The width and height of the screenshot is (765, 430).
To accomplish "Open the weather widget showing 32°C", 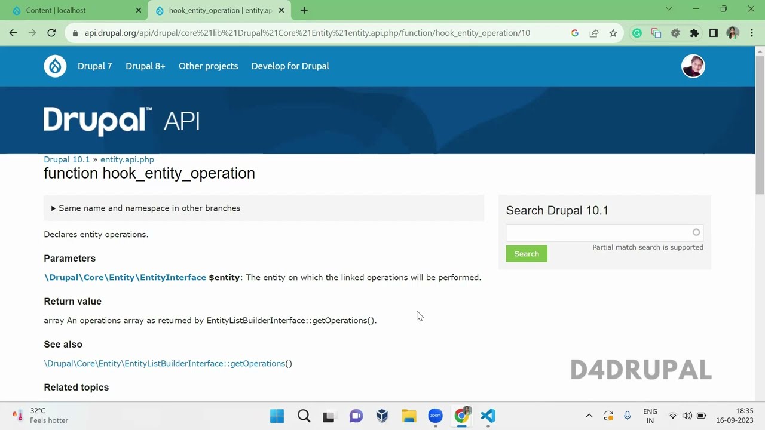I will pyautogui.click(x=39, y=416).
